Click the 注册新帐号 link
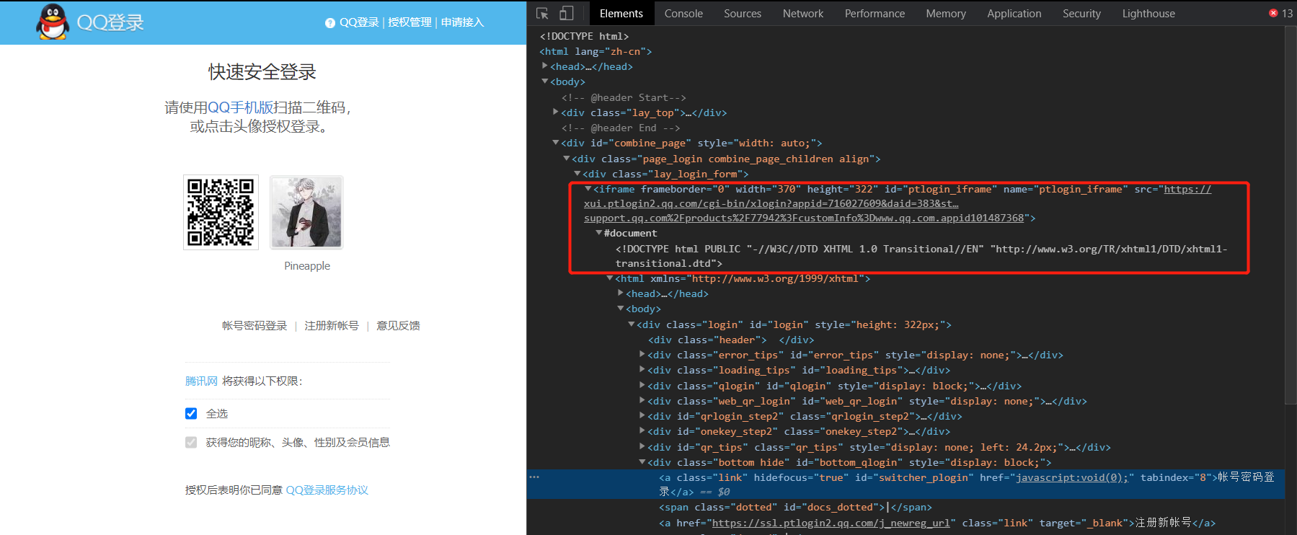Screen dimensions: 1297x535 332,326
